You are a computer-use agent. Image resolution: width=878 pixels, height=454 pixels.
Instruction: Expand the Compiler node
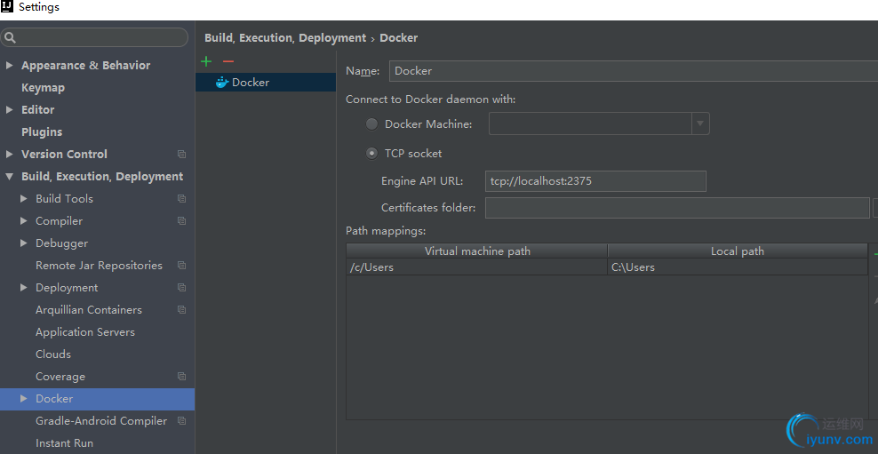(23, 221)
